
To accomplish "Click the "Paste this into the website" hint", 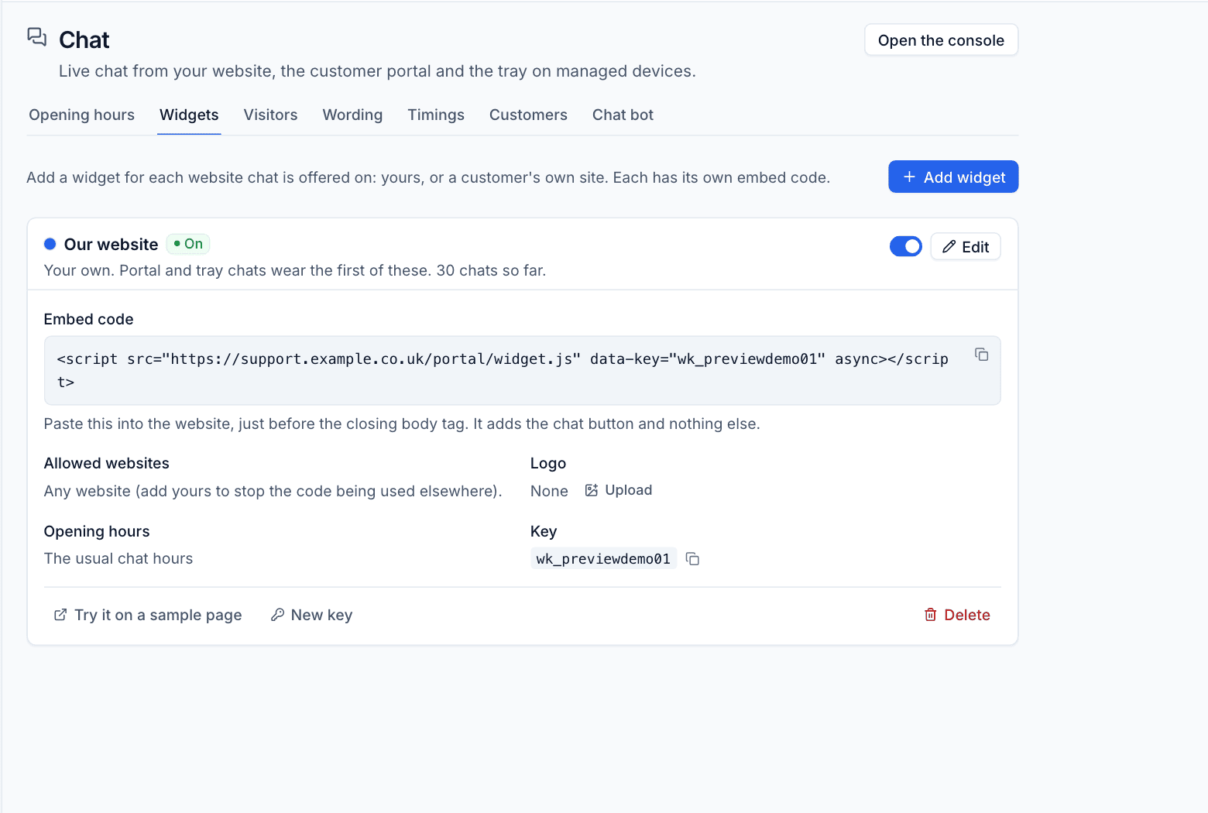I will (x=402, y=424).
